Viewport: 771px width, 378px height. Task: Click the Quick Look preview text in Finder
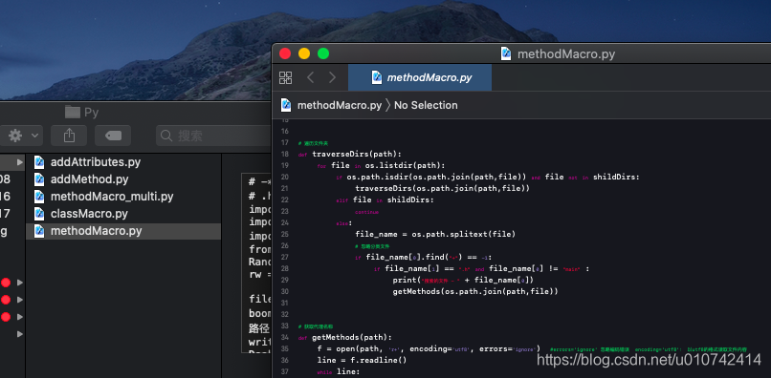pyautogui.click(x=256, y=262)
